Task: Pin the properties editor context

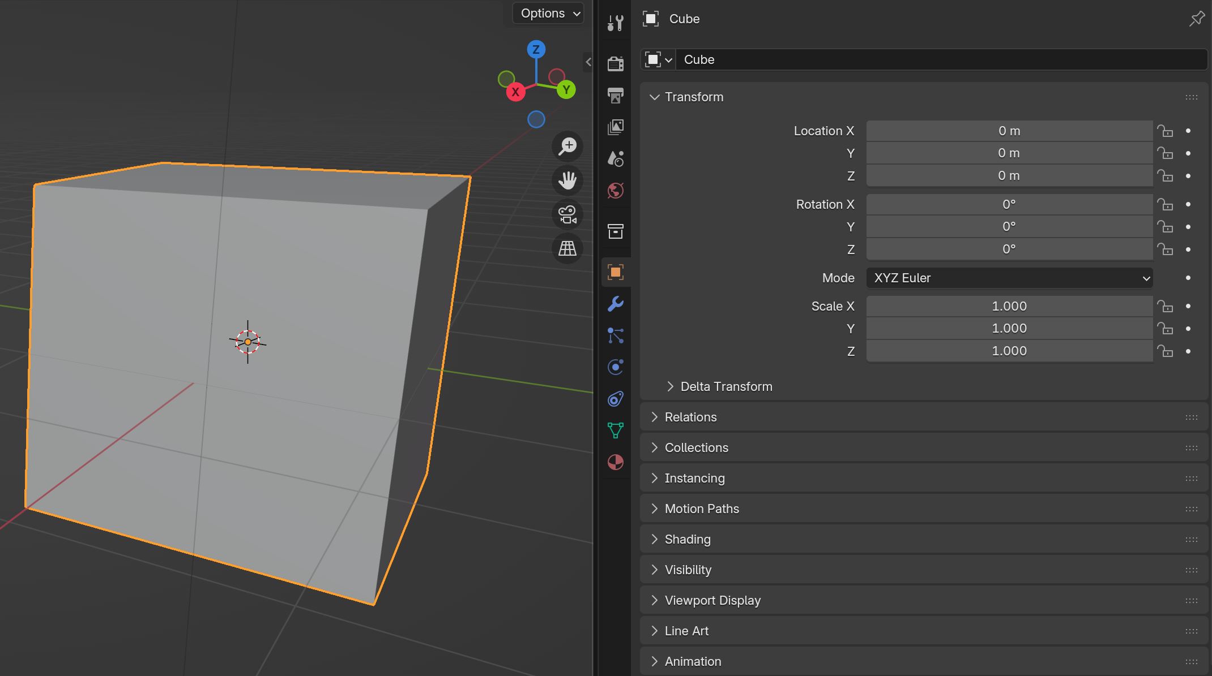Action: click(1196, 19)
